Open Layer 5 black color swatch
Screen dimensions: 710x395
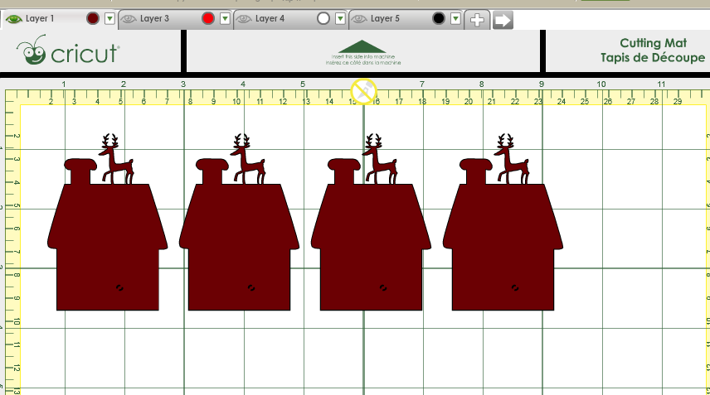(x=438, y=18)
